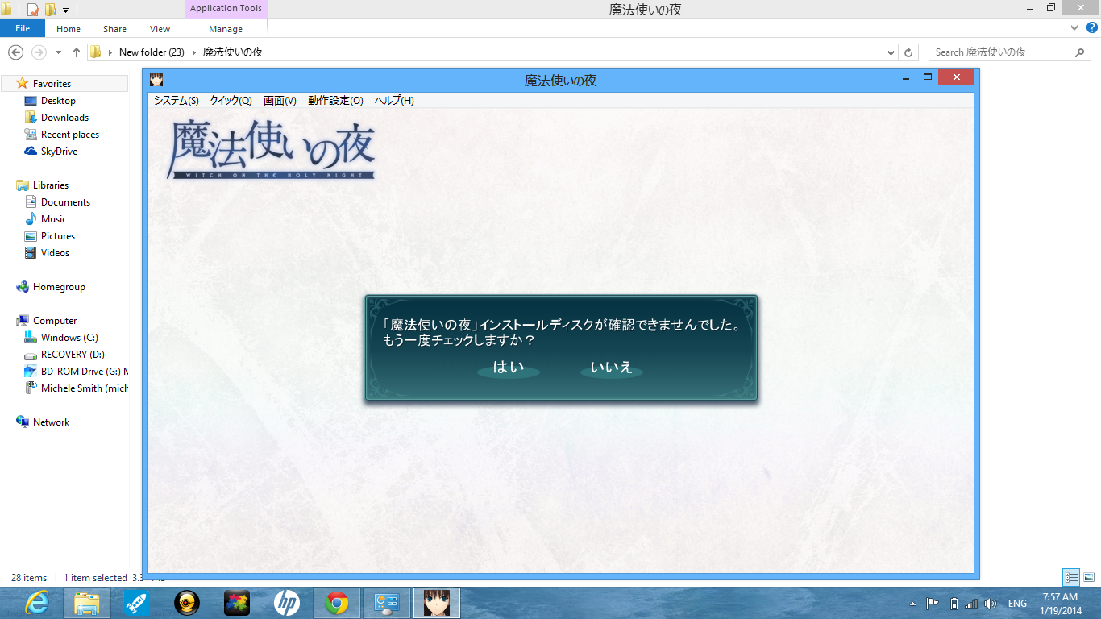Click the New folder quick access icon
Image resolution: width=1101 pixels, height=619 pixels.
click(50, 10)
